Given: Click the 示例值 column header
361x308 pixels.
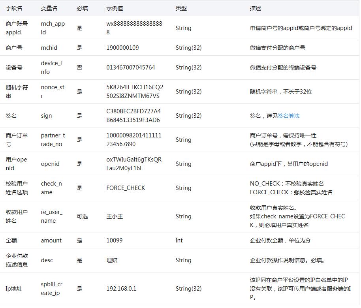Looking at the screenshot, I should 115,8.
